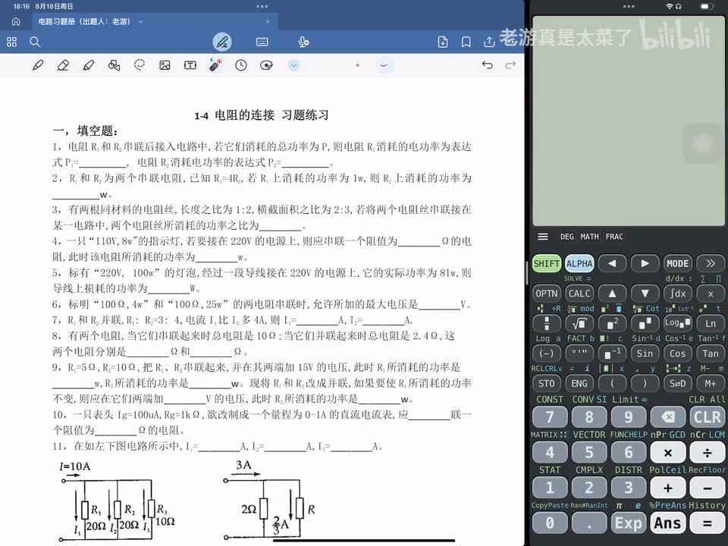Tap the plus key

point(667,488)
